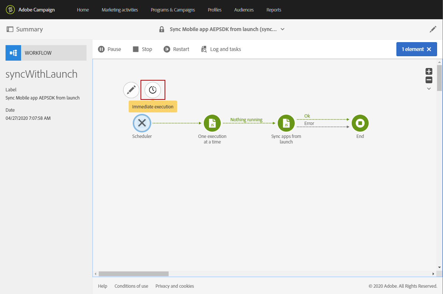
Task: Go to Profiles
Action: pos(215,10)
